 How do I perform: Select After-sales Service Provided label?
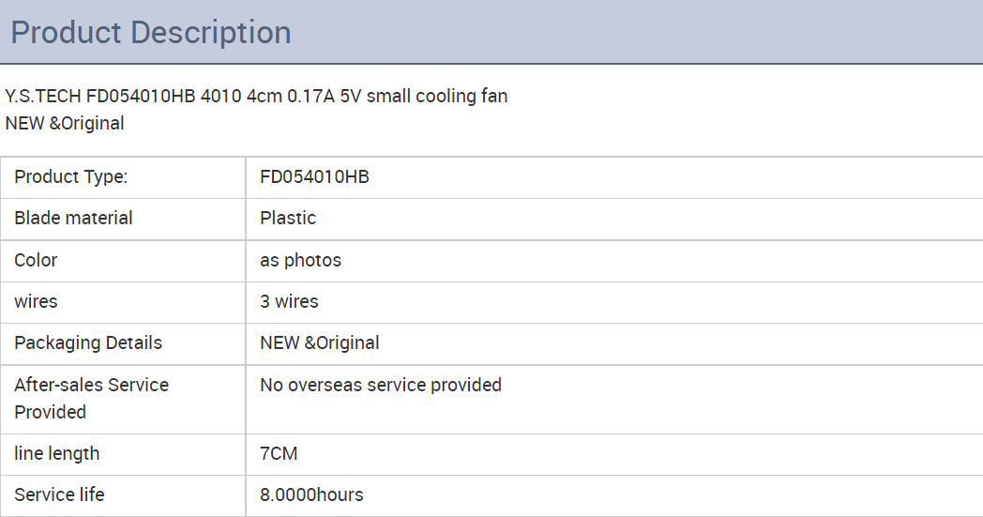[x=92, y=399]
